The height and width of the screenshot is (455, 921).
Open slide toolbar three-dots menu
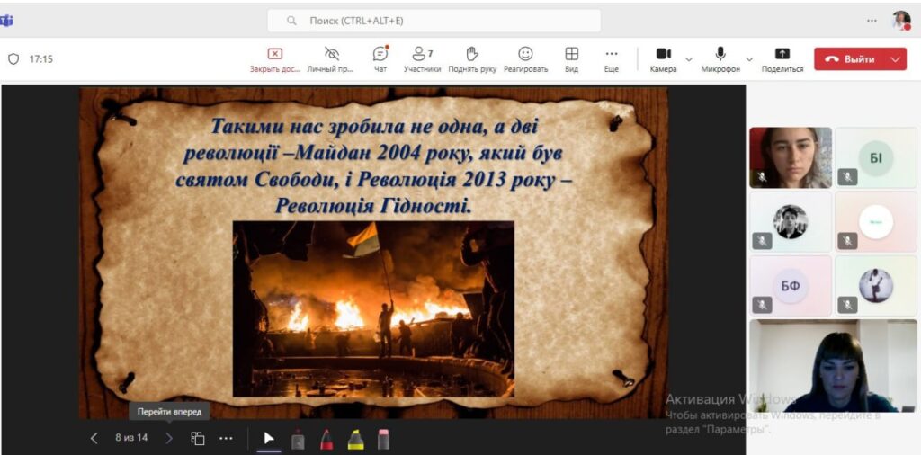[226, 438]
